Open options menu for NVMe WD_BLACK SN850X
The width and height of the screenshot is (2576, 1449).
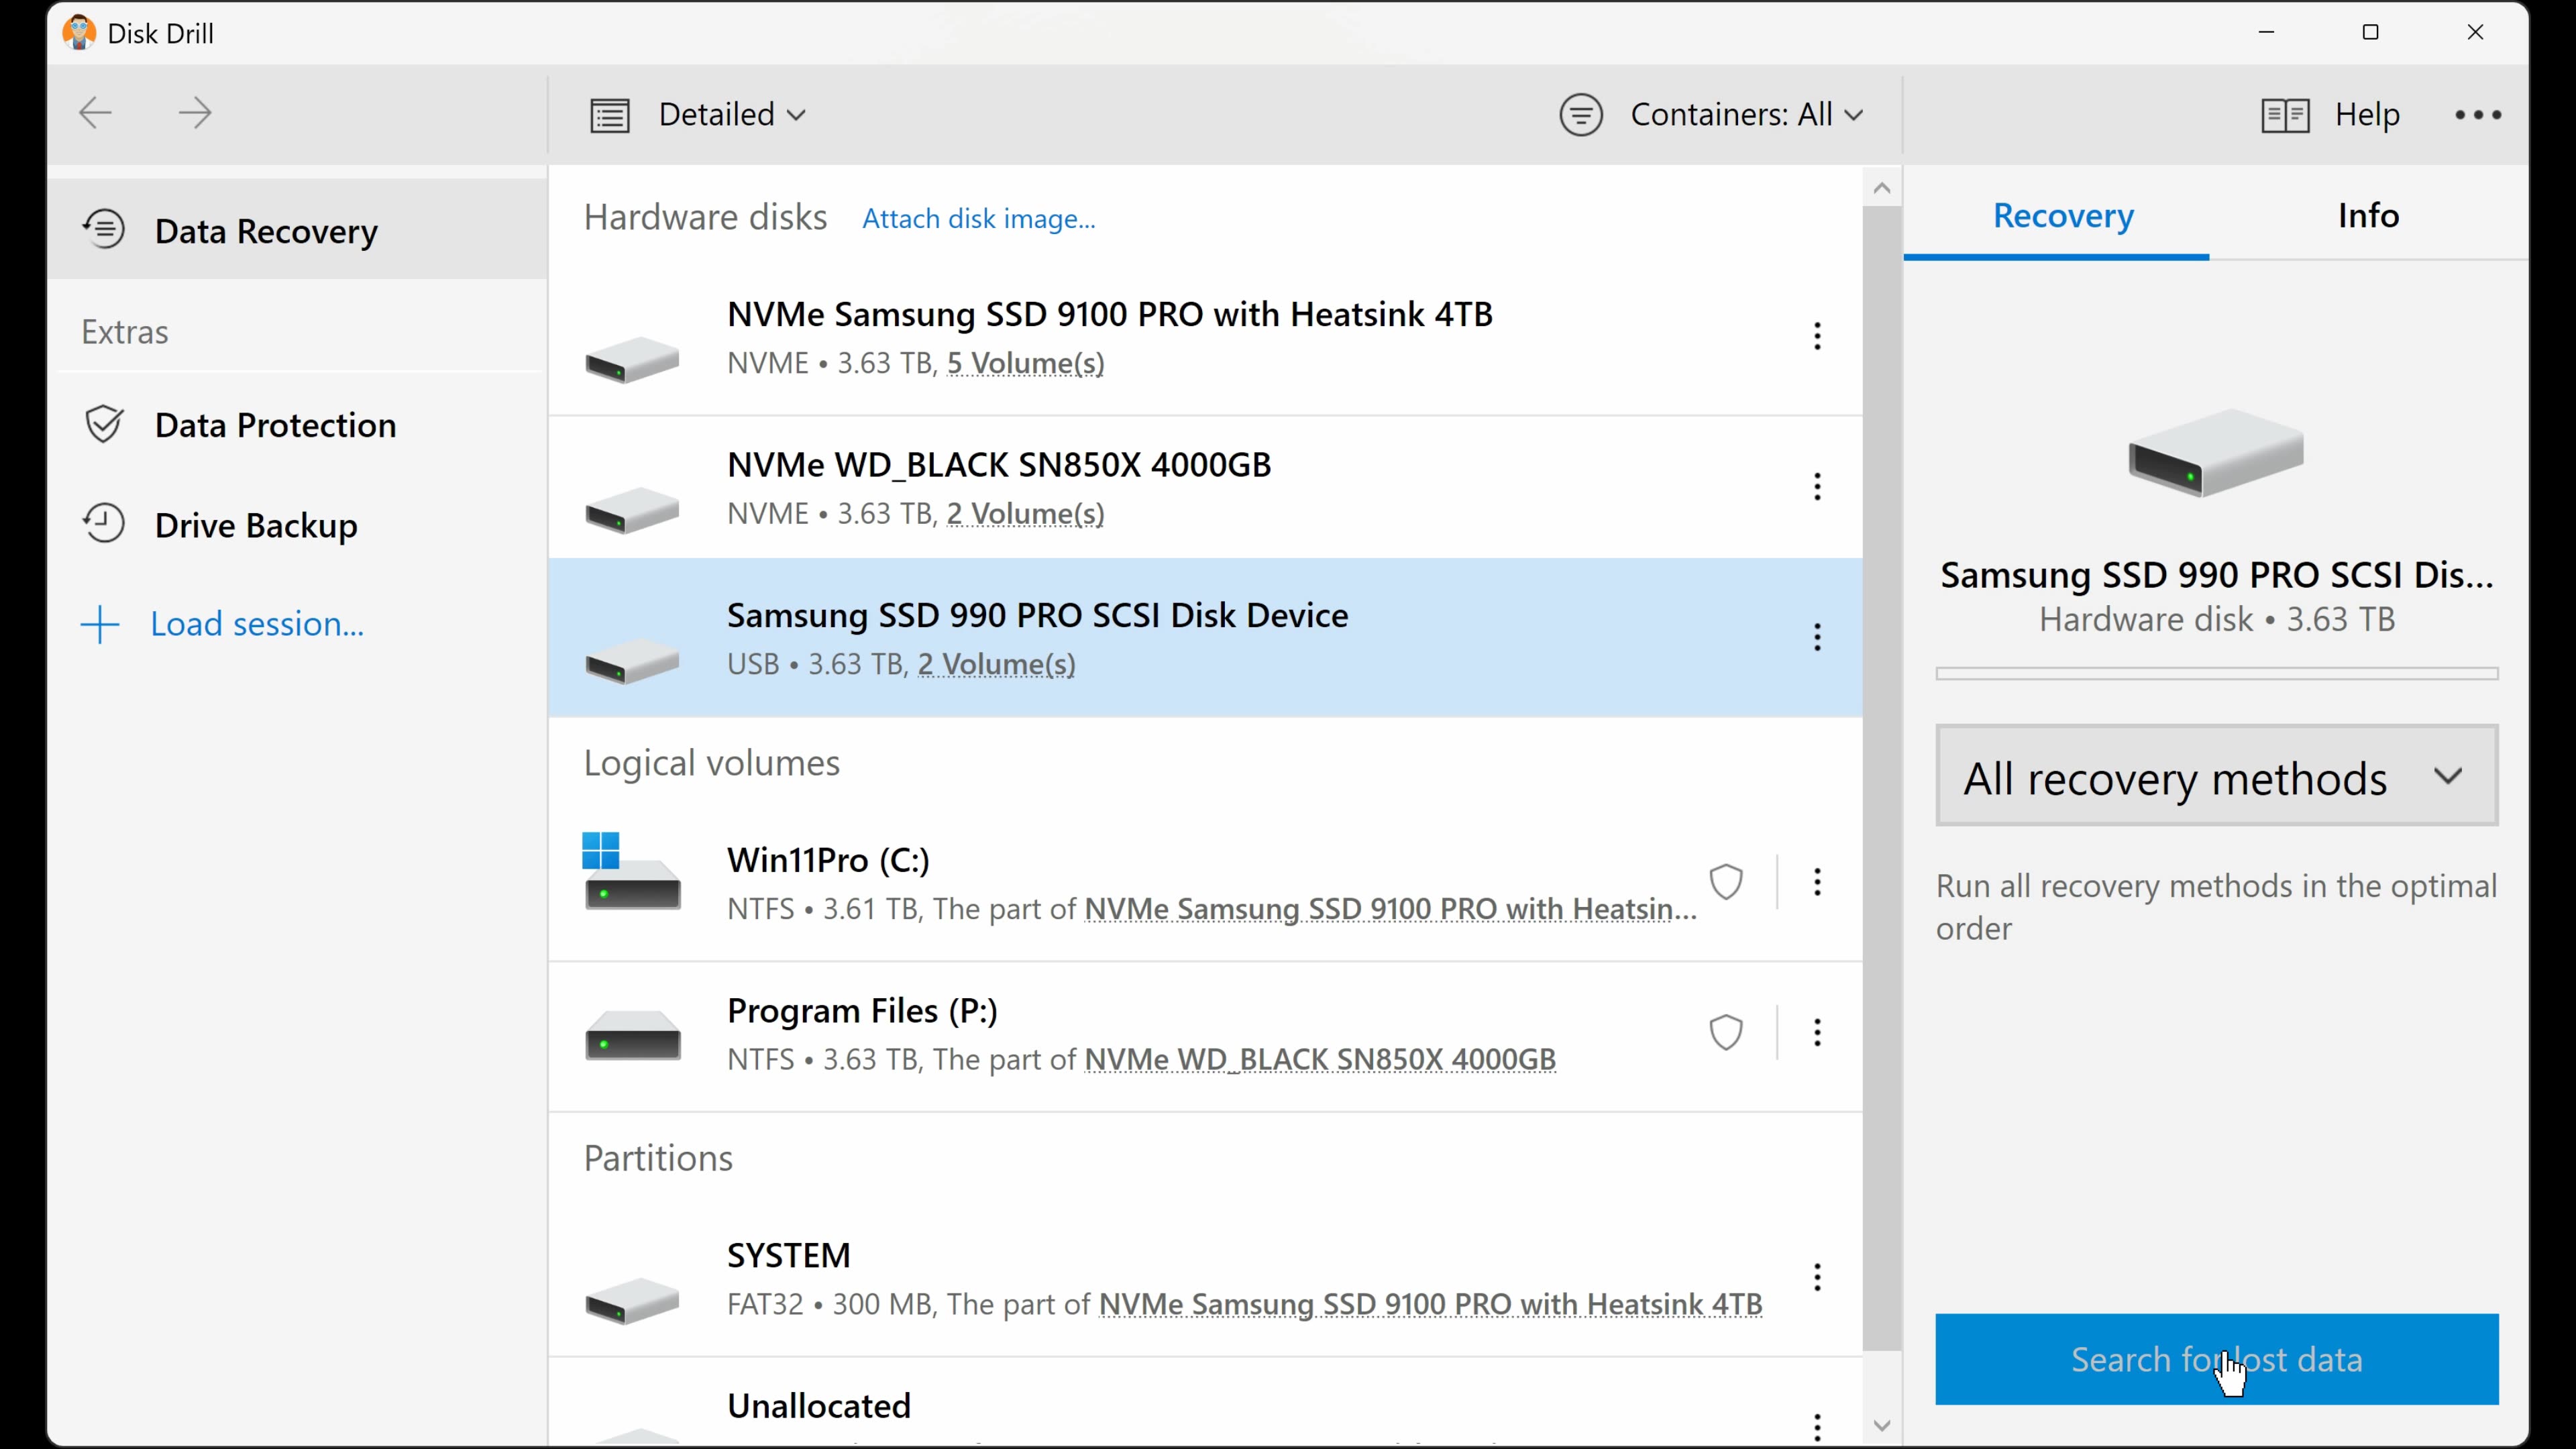pyautogui.click(x=1817, y=487)
